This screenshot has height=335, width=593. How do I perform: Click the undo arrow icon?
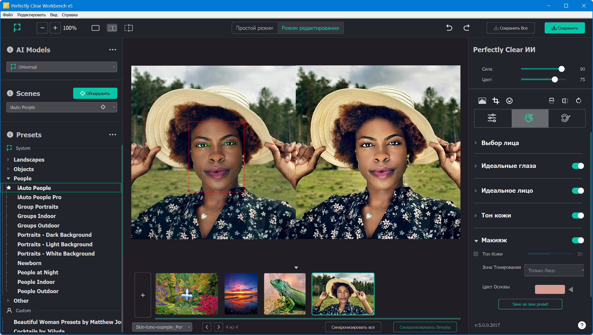(x=449, y=28)
